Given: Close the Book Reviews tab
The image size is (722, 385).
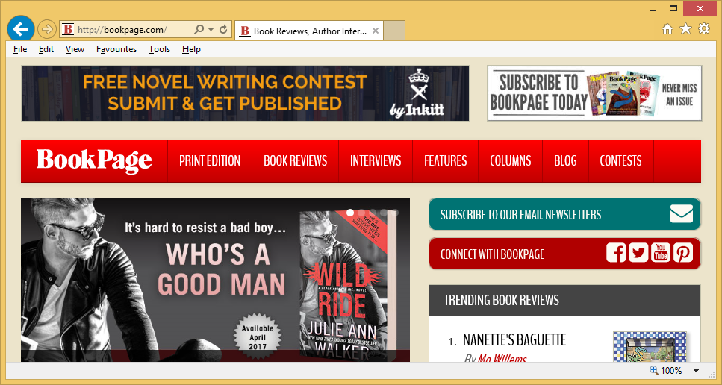Looking at the screenshot, I should (x=376, y=31).
